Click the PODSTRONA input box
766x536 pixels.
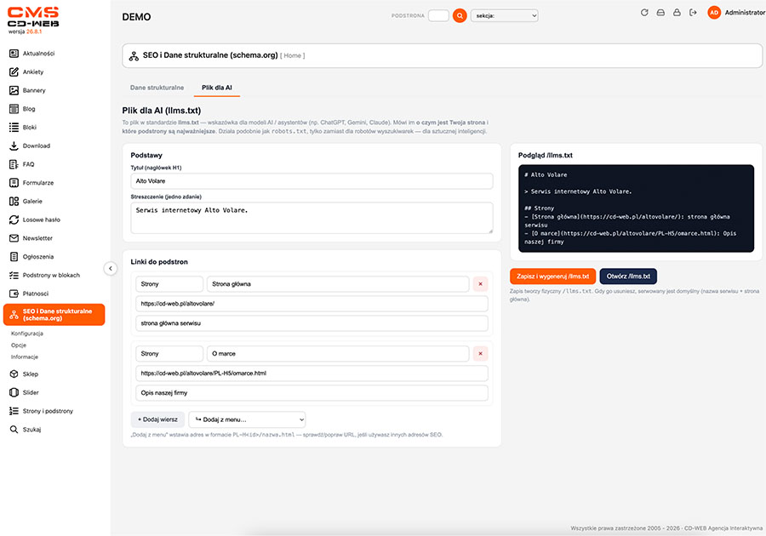point(438,15)
